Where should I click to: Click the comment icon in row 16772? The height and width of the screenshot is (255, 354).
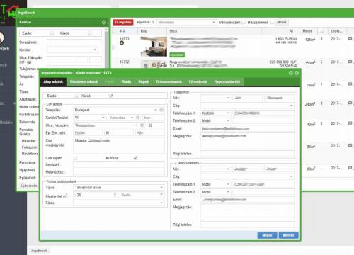pos(350,62)
